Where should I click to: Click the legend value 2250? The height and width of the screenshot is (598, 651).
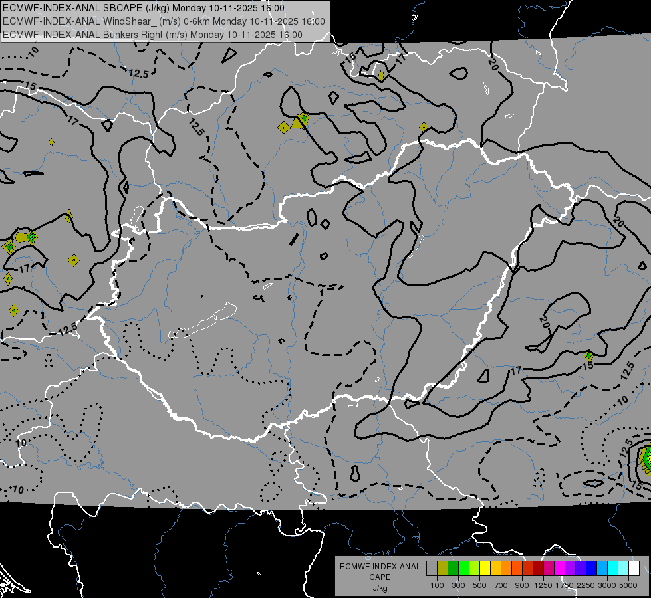(586, 585)
